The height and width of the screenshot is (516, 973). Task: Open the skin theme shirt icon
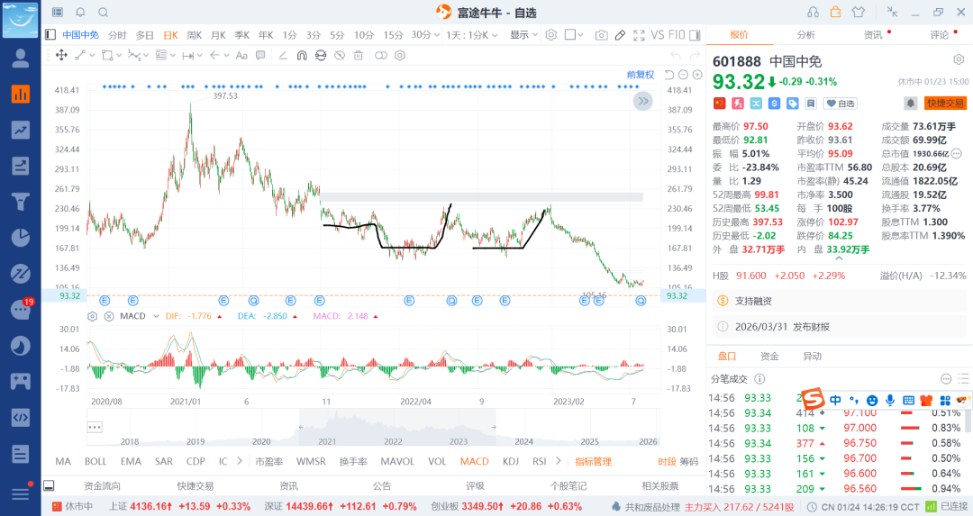point(859,13)
